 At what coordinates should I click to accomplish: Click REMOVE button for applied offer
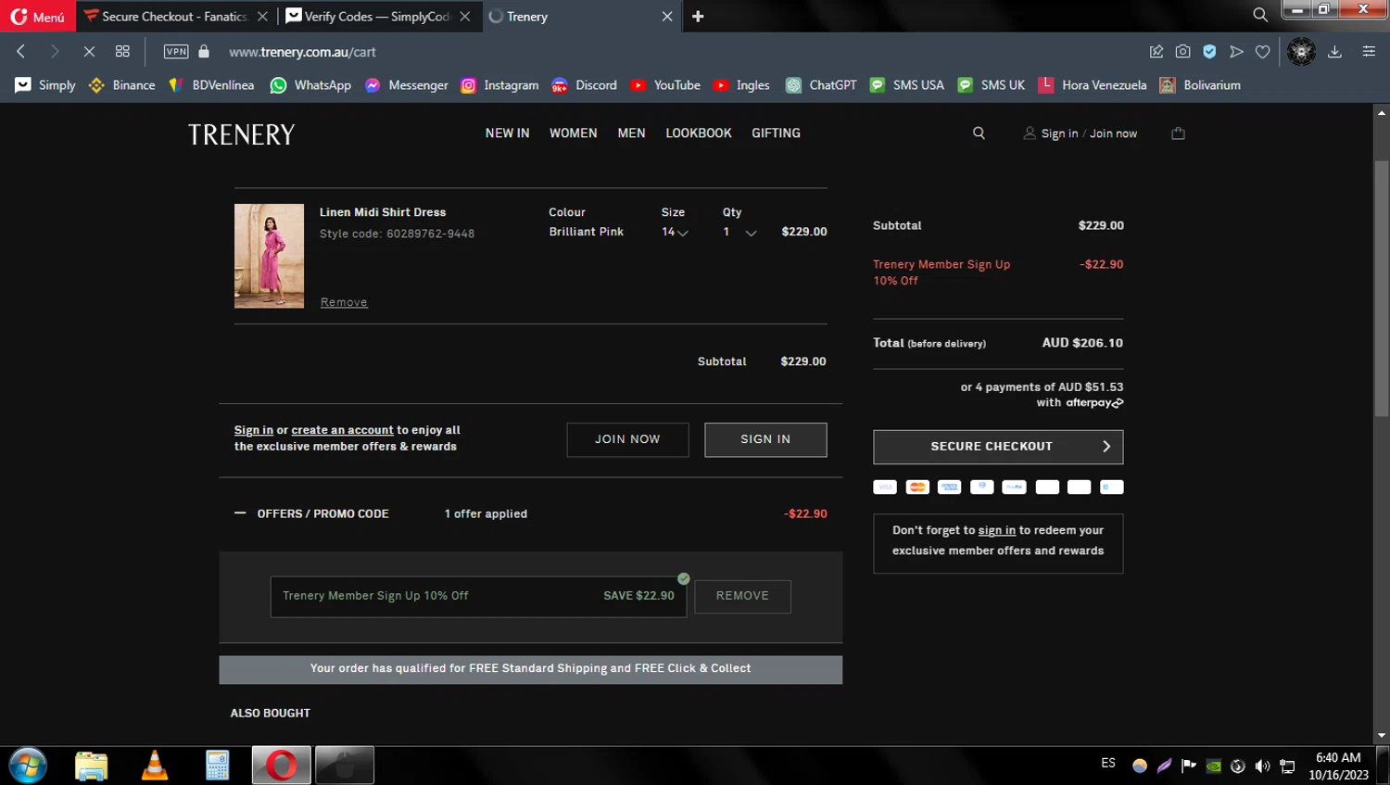(742, 596)
